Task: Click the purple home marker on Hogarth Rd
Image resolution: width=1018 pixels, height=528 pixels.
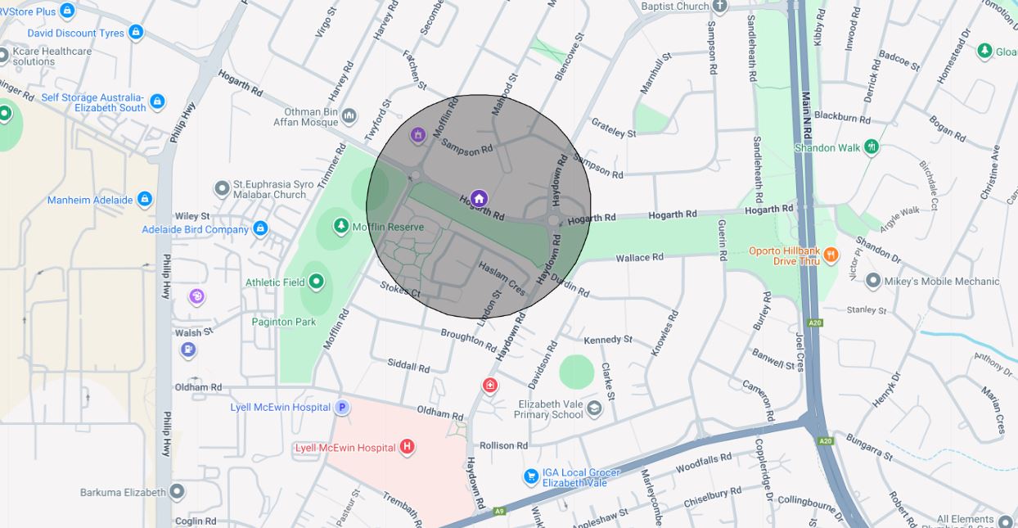Action: click(x=478, y=198)
